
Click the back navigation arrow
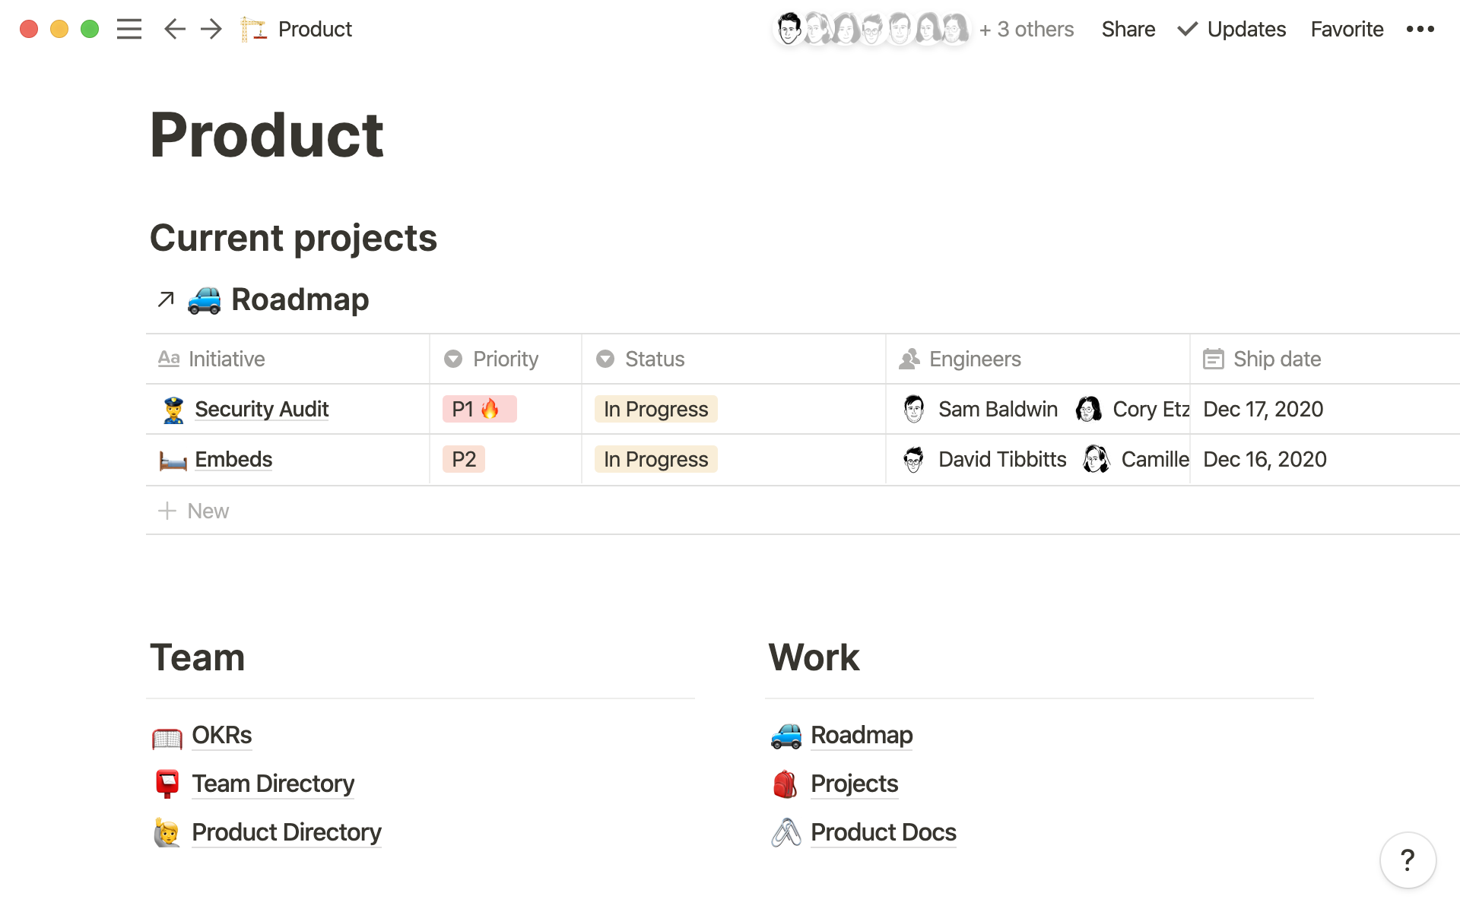pos(174,29)
